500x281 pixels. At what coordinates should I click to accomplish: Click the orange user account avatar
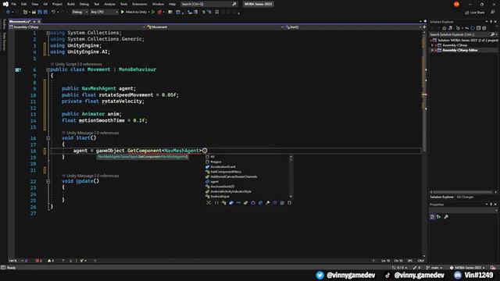point(456,4)
